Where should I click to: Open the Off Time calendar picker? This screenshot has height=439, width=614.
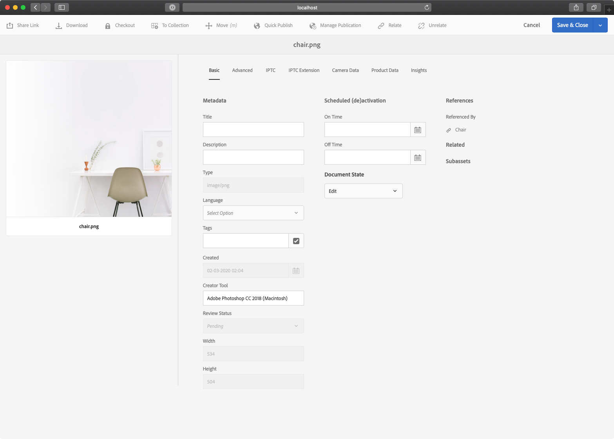[418, 157]
